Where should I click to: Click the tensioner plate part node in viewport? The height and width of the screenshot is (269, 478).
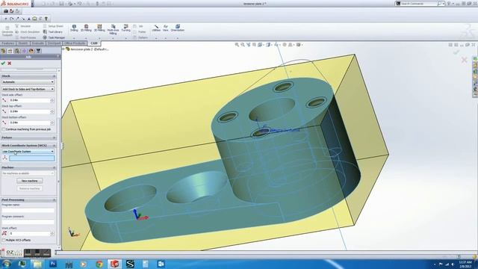(87, 49)
